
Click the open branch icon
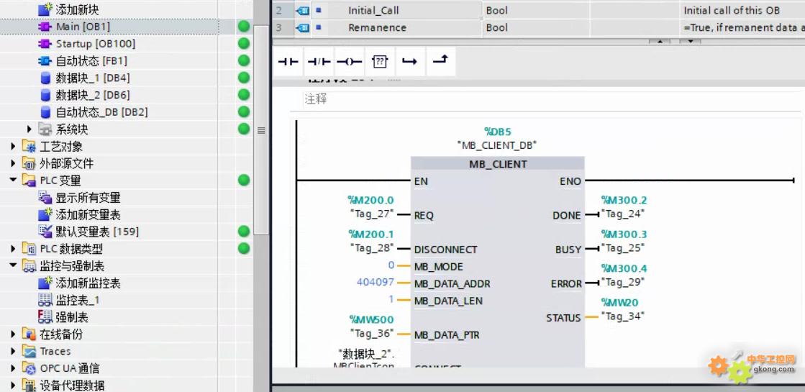coord(409,62)
